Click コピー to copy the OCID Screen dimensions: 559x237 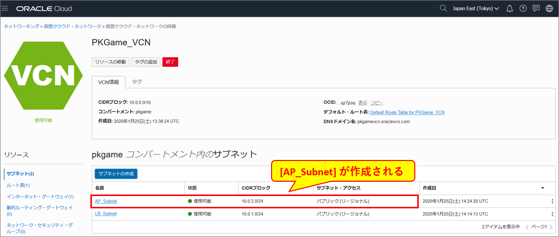pyautogui.click(x=376, y=103)
